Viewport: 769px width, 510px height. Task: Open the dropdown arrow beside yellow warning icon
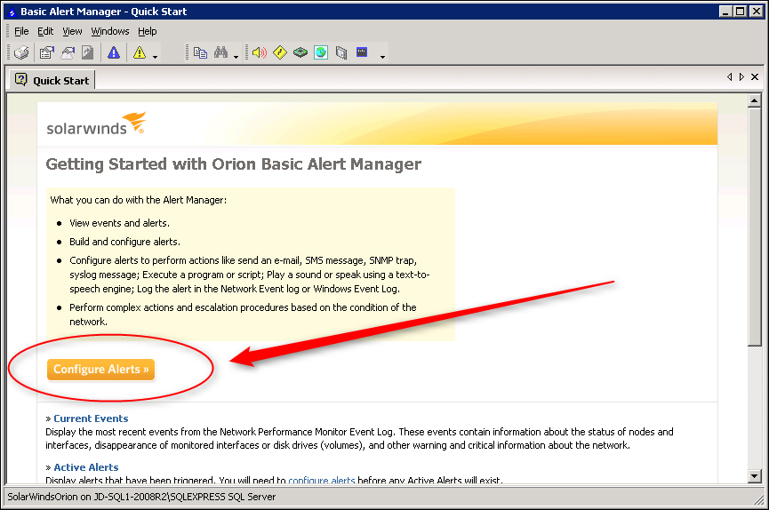pos(155,57)
